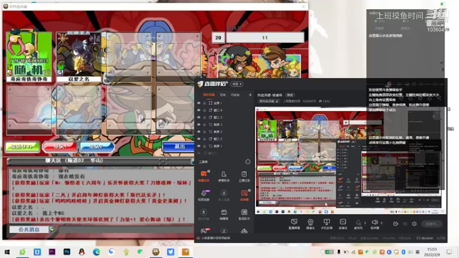Collapse the 工具箱 toolbox section
459x258 pixels.
point(248,162)
